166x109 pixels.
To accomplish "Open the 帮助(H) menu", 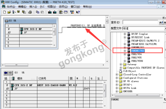I will pyautogui.click(x=87, y=7).
